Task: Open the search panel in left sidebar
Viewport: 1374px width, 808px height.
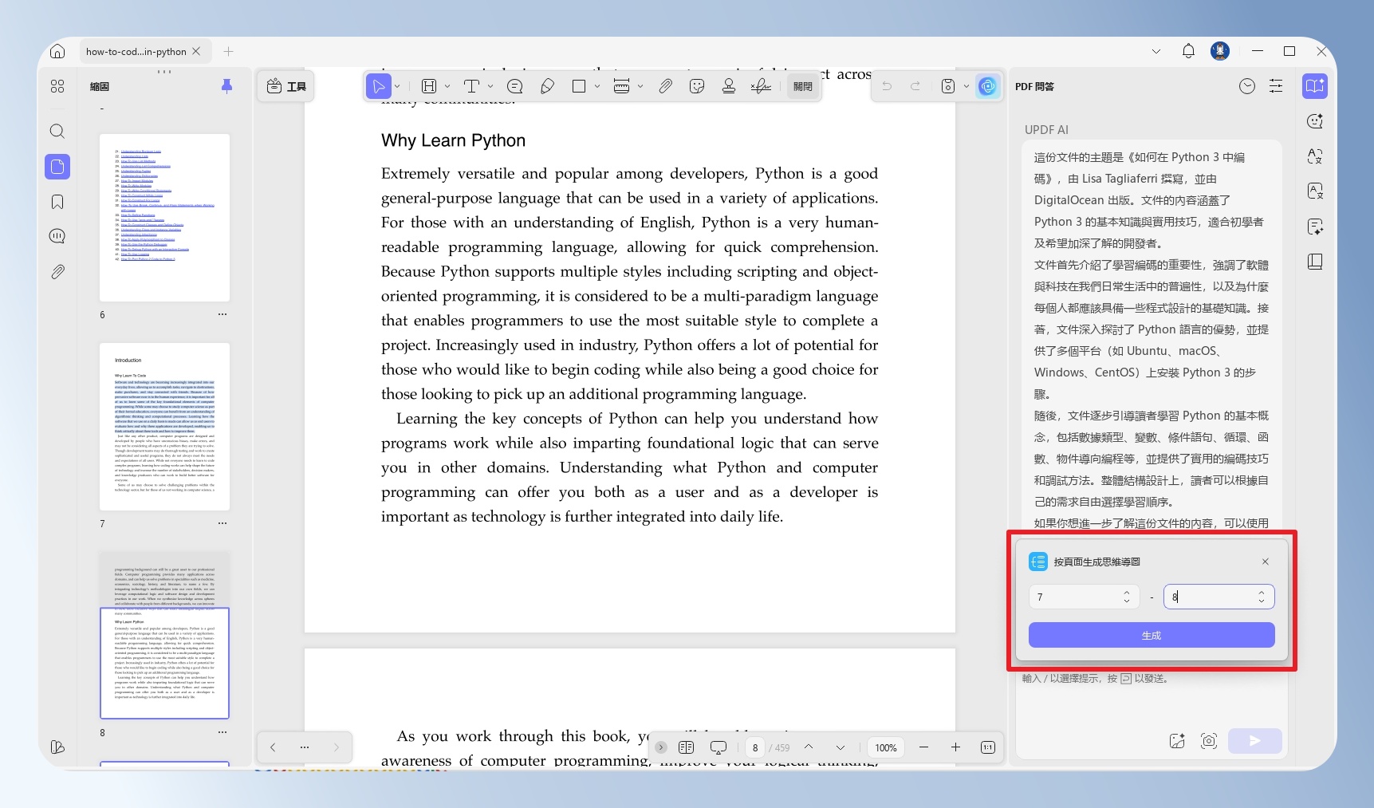Action: pyautogui.click(x=57, y=131)
